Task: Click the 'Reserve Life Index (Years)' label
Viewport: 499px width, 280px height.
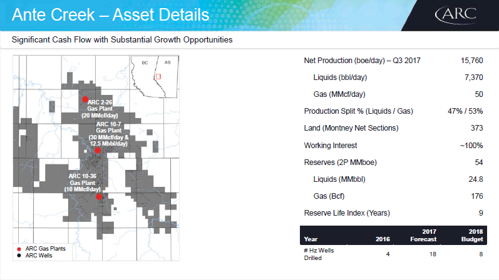Action: pos(347,213)
